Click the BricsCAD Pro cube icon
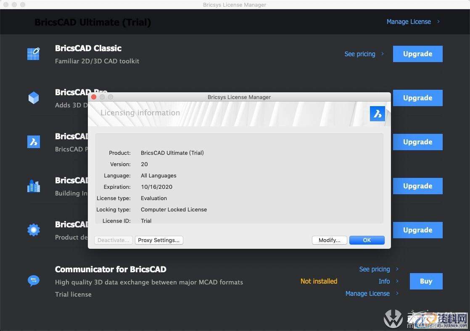The image size is (470, 331). (x=33, y=98)
